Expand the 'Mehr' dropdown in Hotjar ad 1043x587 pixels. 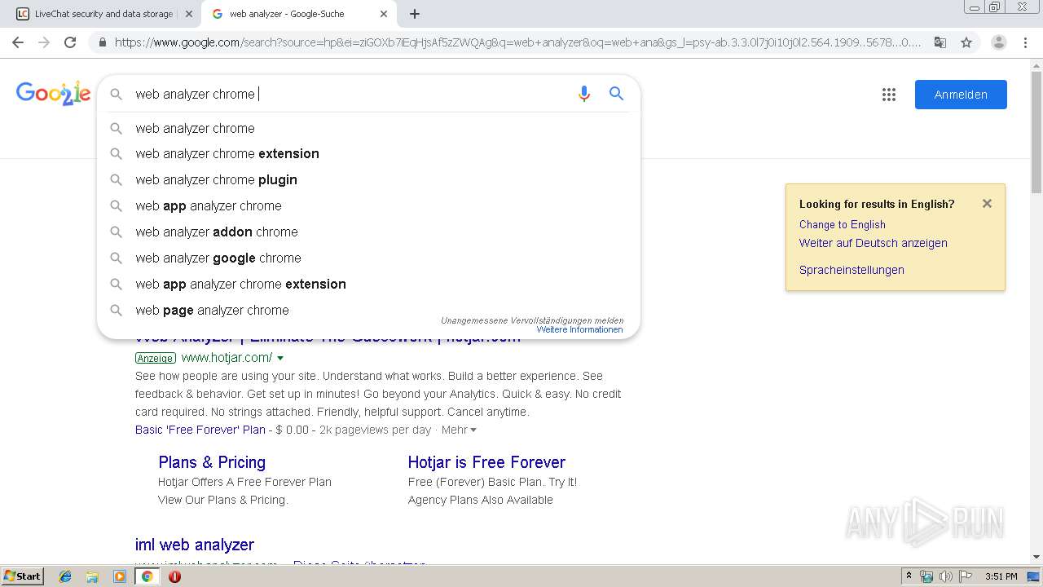(459, 430)
